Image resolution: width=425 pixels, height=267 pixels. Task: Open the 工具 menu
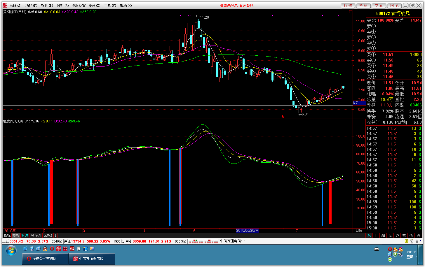click(x=110, y=6)
